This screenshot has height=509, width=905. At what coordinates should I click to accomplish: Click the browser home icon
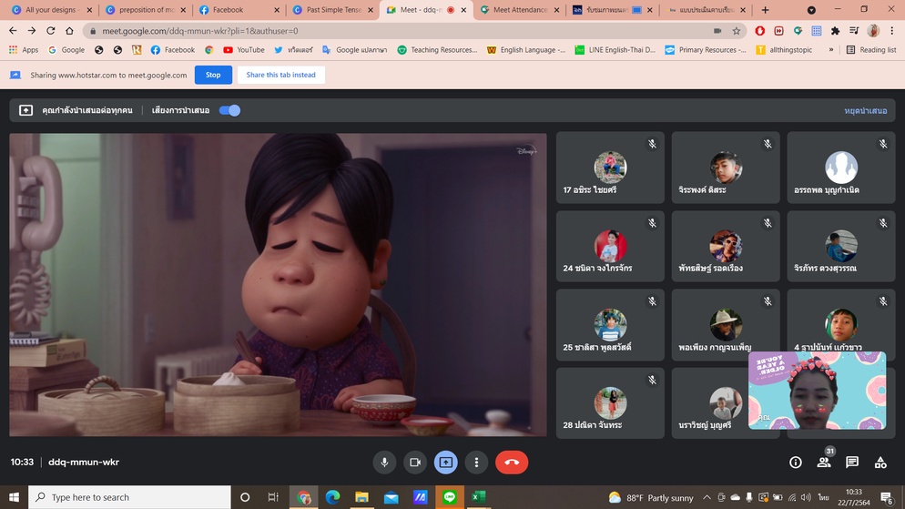(69, 31)
